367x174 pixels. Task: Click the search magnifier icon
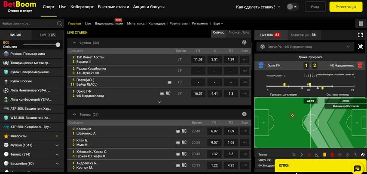tap(59, 24)
